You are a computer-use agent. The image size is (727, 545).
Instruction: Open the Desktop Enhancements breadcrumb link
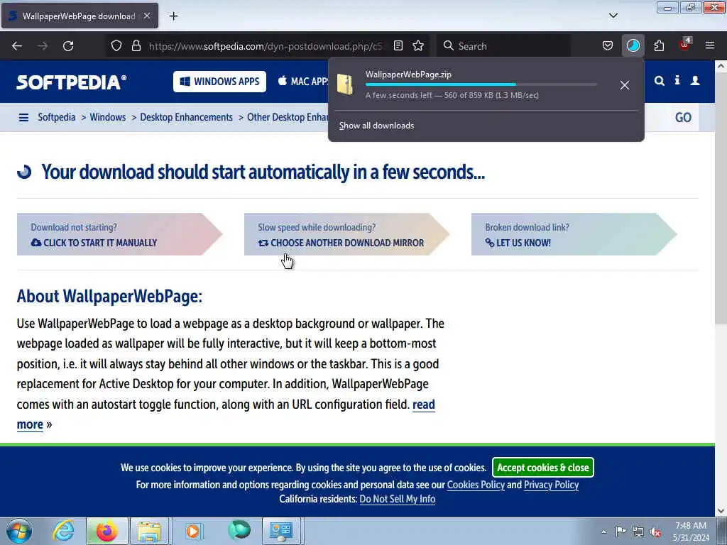[x=187, y=117]
